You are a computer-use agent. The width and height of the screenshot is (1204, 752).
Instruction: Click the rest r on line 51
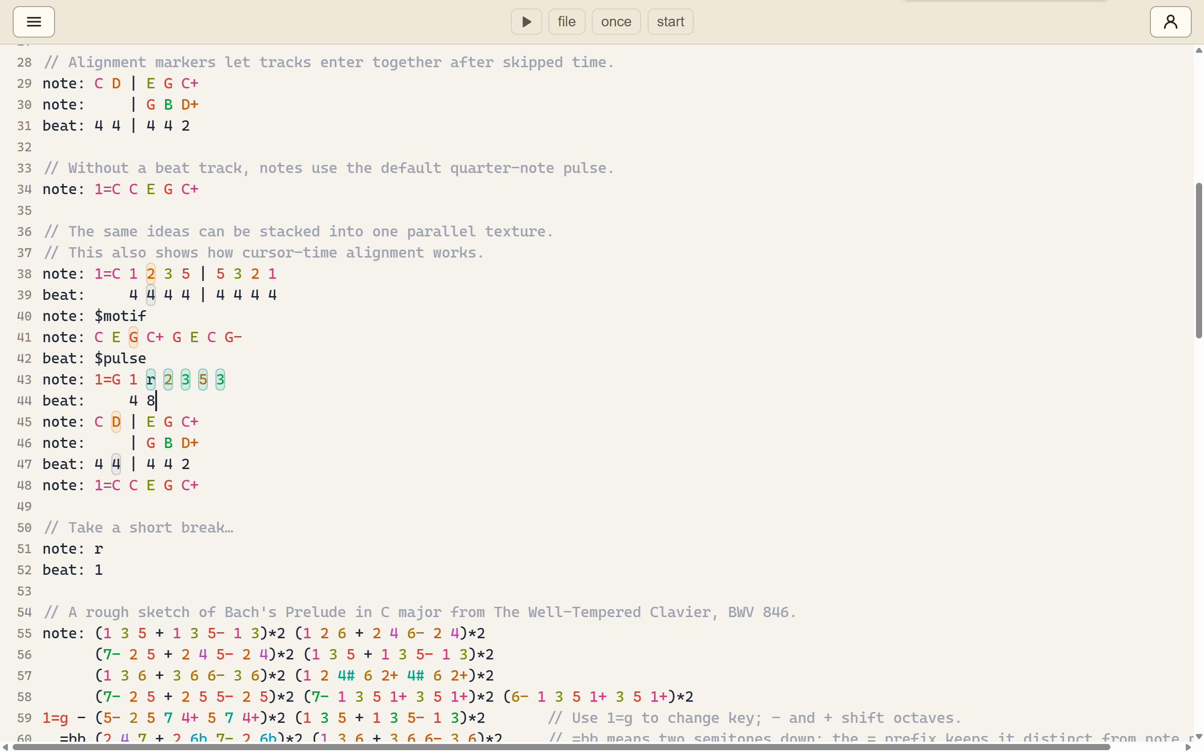98,549
